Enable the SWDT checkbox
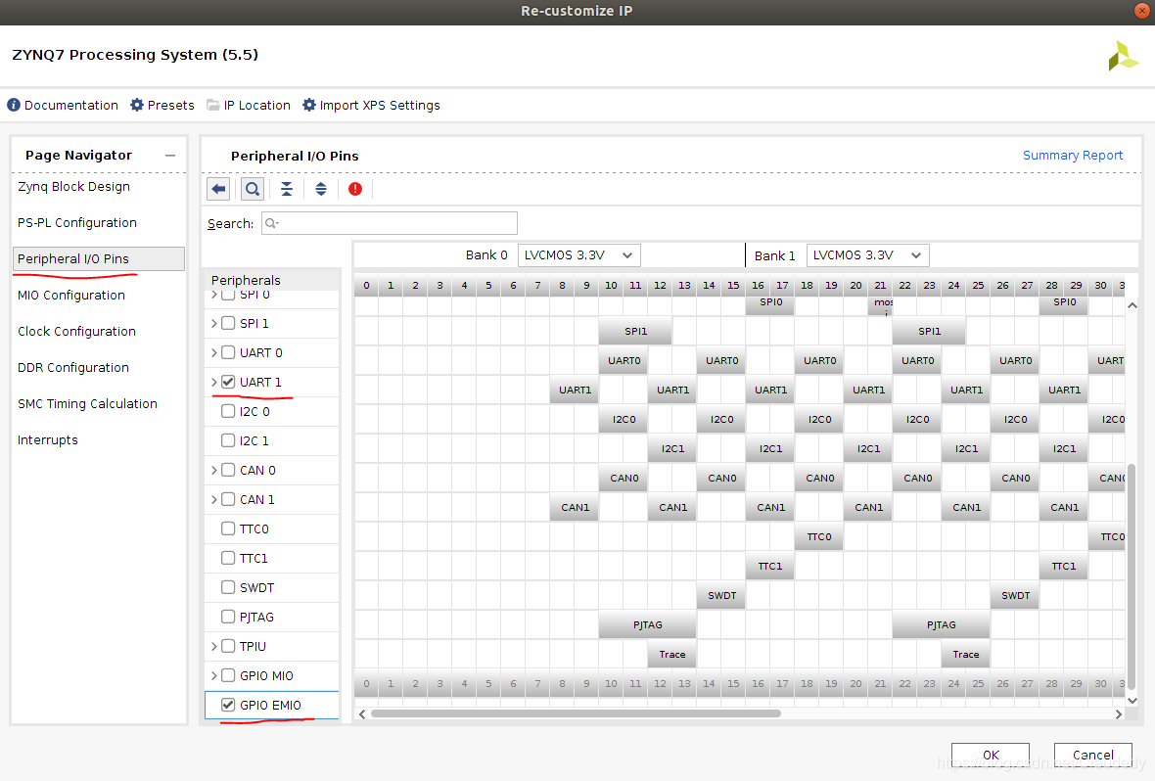 228,587
